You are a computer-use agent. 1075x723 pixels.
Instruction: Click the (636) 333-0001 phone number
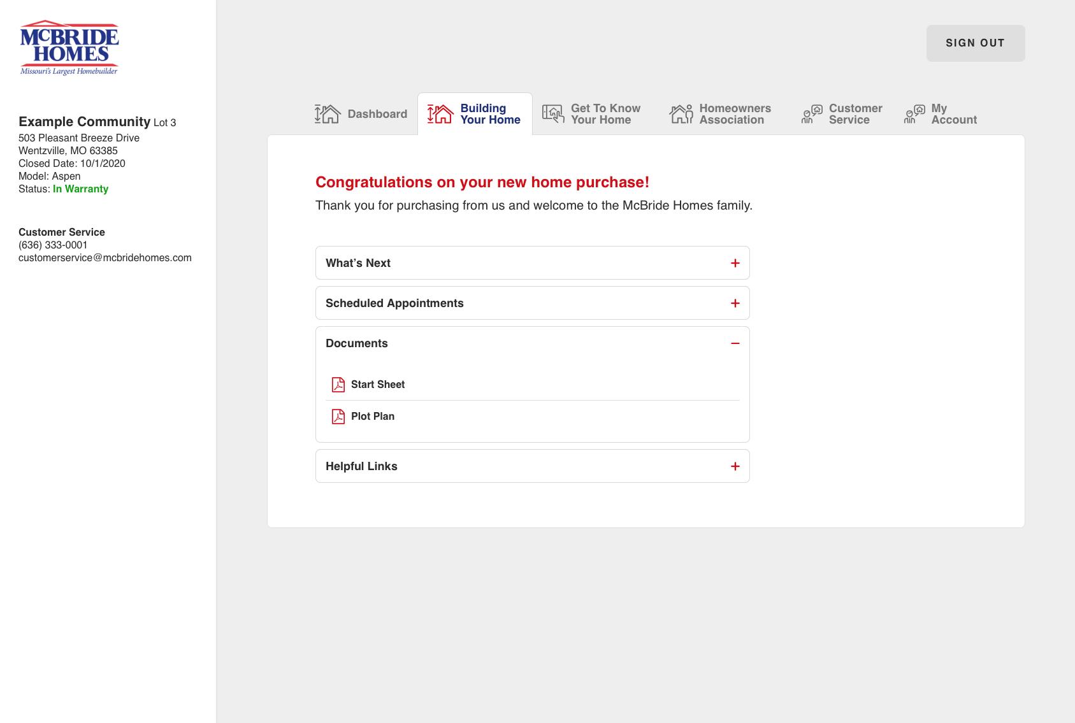53,245
